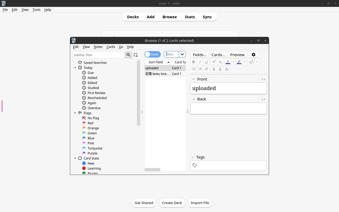
Task: Click the remove formatting eraser icon
Action: click(251, 62)
